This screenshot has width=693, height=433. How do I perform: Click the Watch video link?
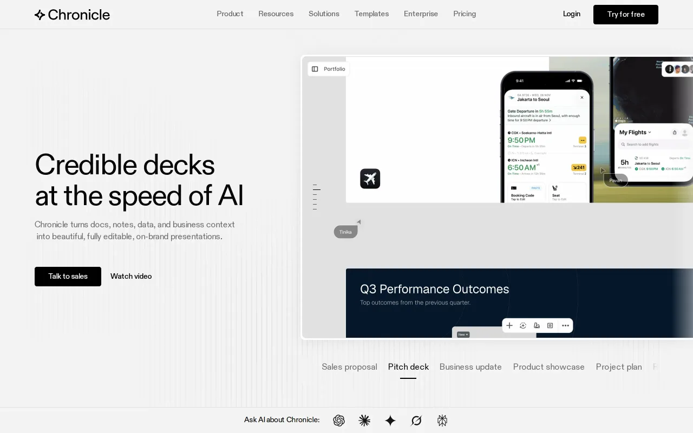coord(131,277)
